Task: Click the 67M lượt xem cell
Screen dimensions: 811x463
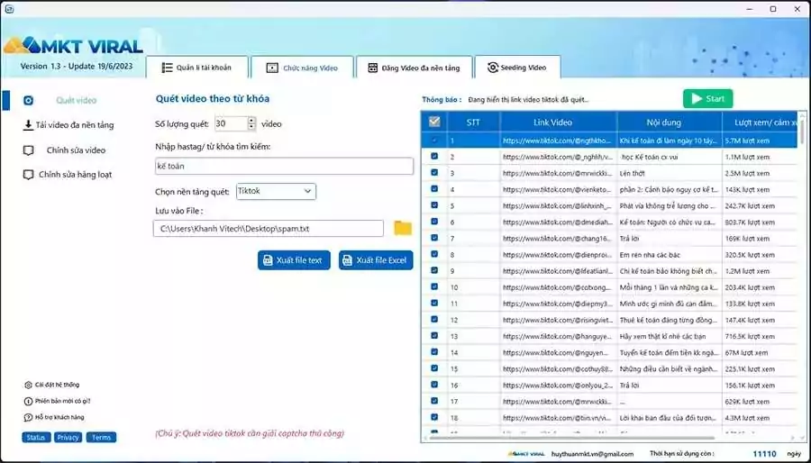Action: coord(760,352)
